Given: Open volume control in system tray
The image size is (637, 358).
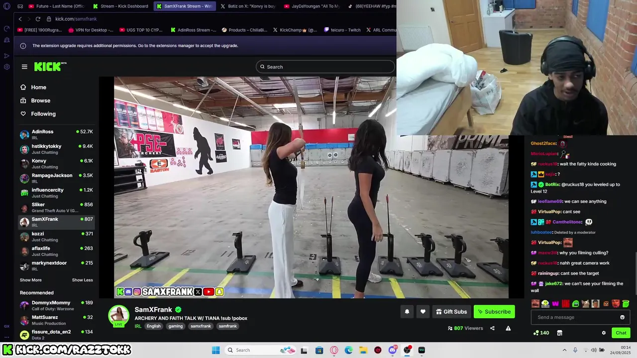Looking at the screenshot, I should click(x=593, y=350).
